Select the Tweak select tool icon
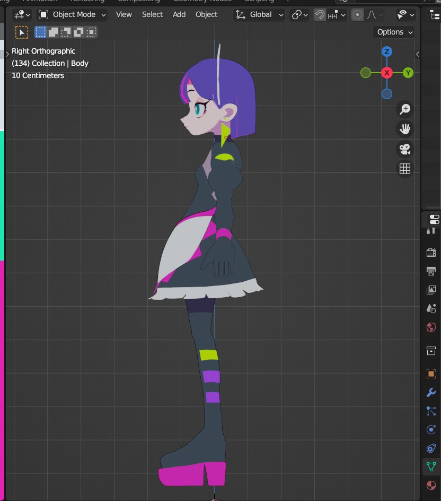Viewport: 441px width, 501px height. click(22, 32)
